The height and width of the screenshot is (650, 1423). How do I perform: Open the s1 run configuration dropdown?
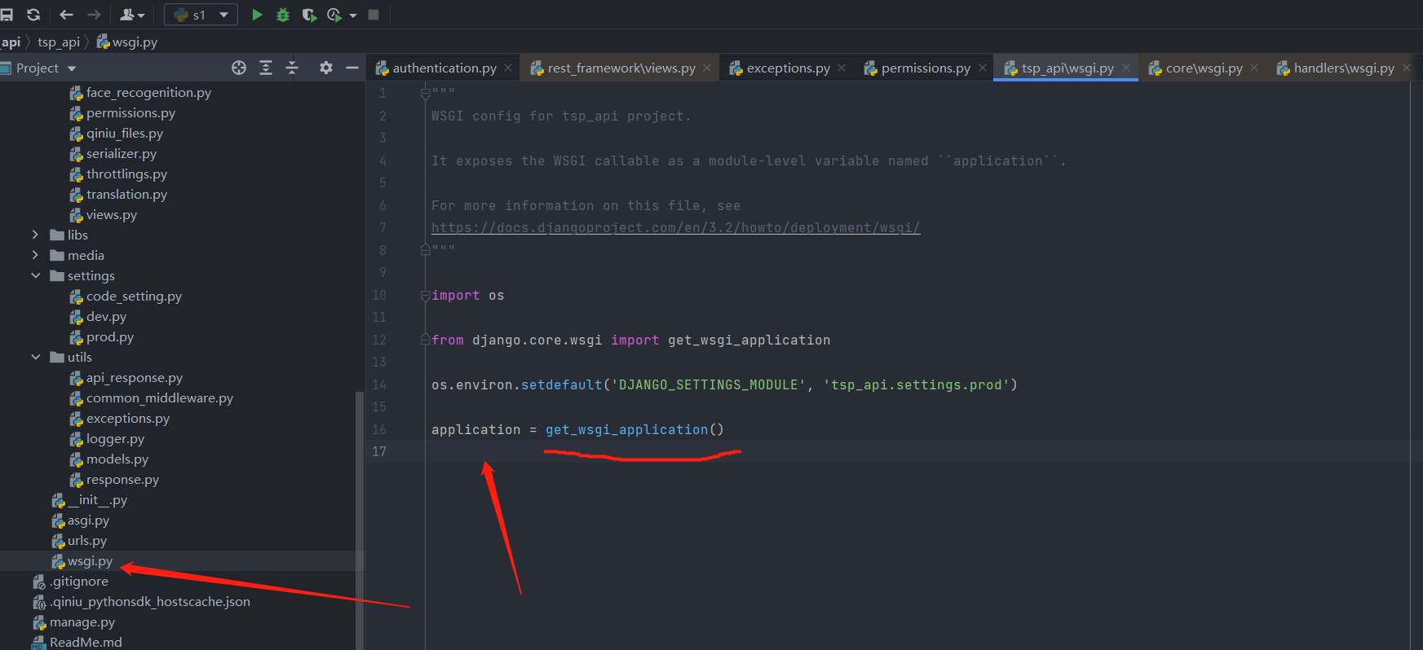pos(201,15)
